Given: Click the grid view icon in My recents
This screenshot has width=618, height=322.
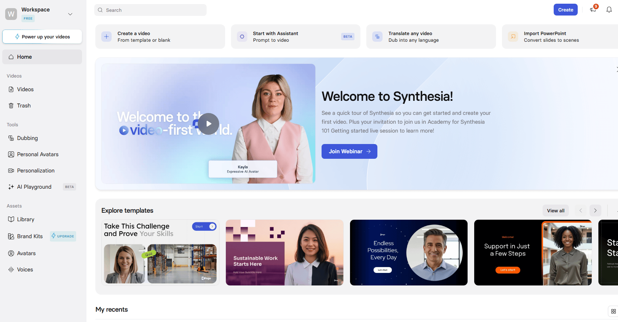Looking at the screenshot, I should click(x=614, y=311).
